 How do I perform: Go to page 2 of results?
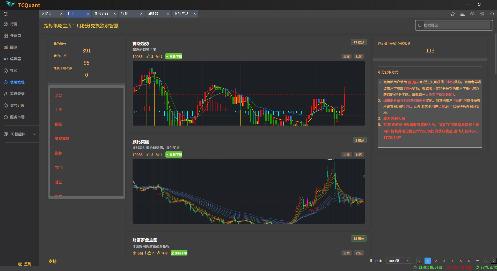pyautogui.click(x=436, y=261)
